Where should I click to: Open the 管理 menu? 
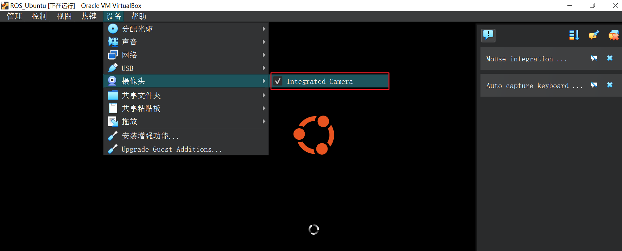pyautogui.click(x=14, y=16)
